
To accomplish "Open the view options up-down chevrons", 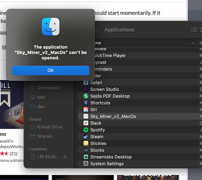I will click(x=201, y=29).
